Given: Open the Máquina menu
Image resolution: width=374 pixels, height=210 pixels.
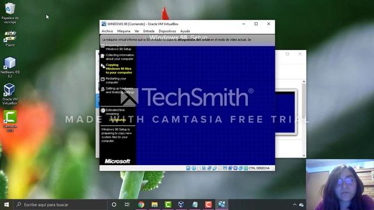Looking at the screenshot, I should (123, 31).
